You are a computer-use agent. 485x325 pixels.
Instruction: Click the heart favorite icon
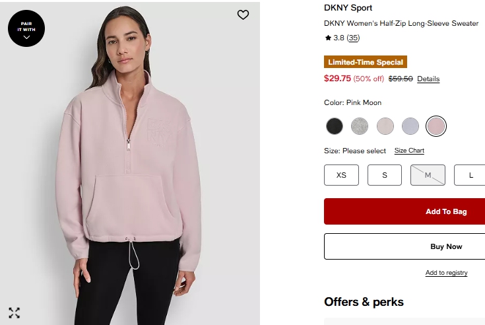243,15
